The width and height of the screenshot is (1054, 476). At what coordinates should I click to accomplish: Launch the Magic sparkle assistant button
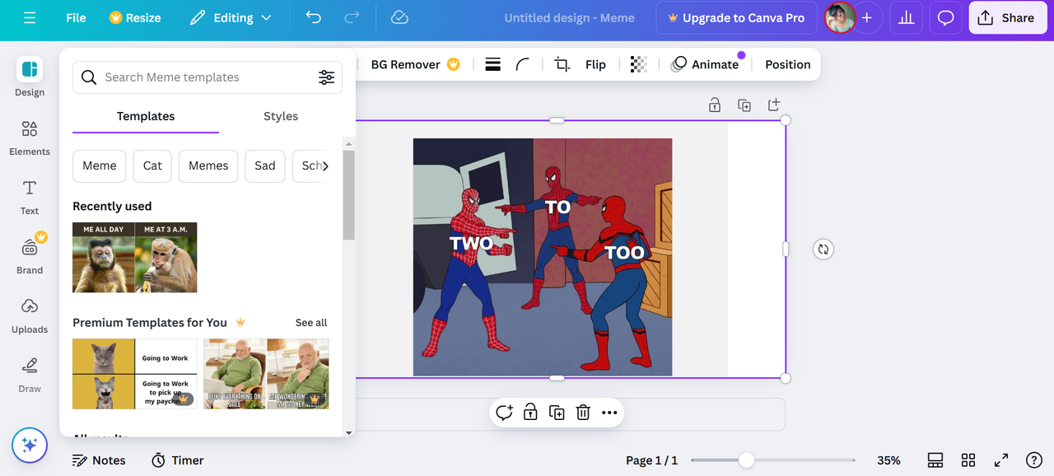click(x=30, y=446)
